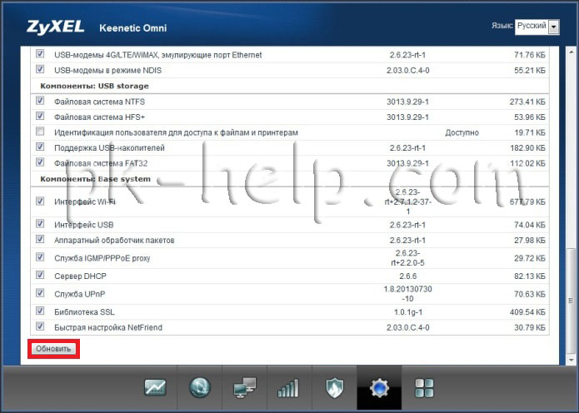Toggle Файловая система FAT32 checkbox

[40, 162]
